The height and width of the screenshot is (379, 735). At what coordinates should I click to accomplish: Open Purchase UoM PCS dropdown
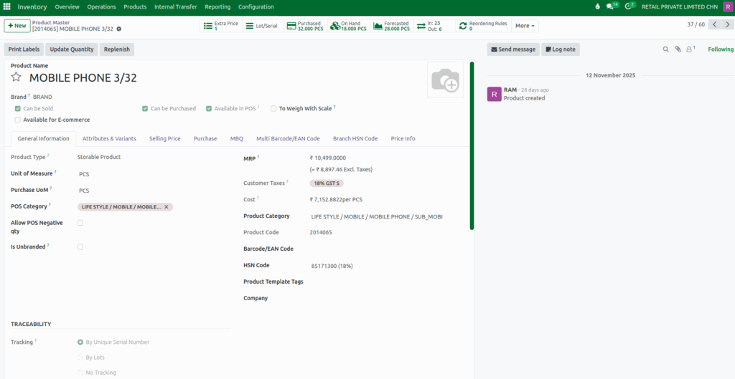[x=154, y=191]
